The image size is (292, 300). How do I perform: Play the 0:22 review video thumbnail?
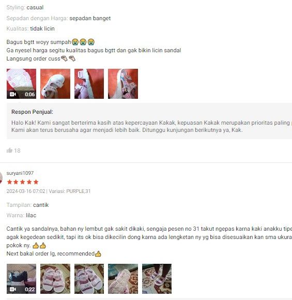(21, 279)
